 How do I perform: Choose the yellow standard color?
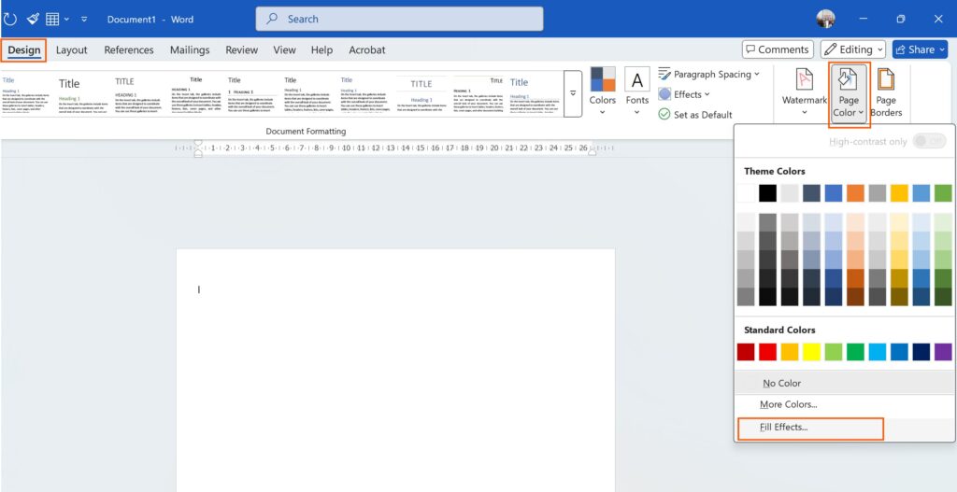click(x=812, y=352)
